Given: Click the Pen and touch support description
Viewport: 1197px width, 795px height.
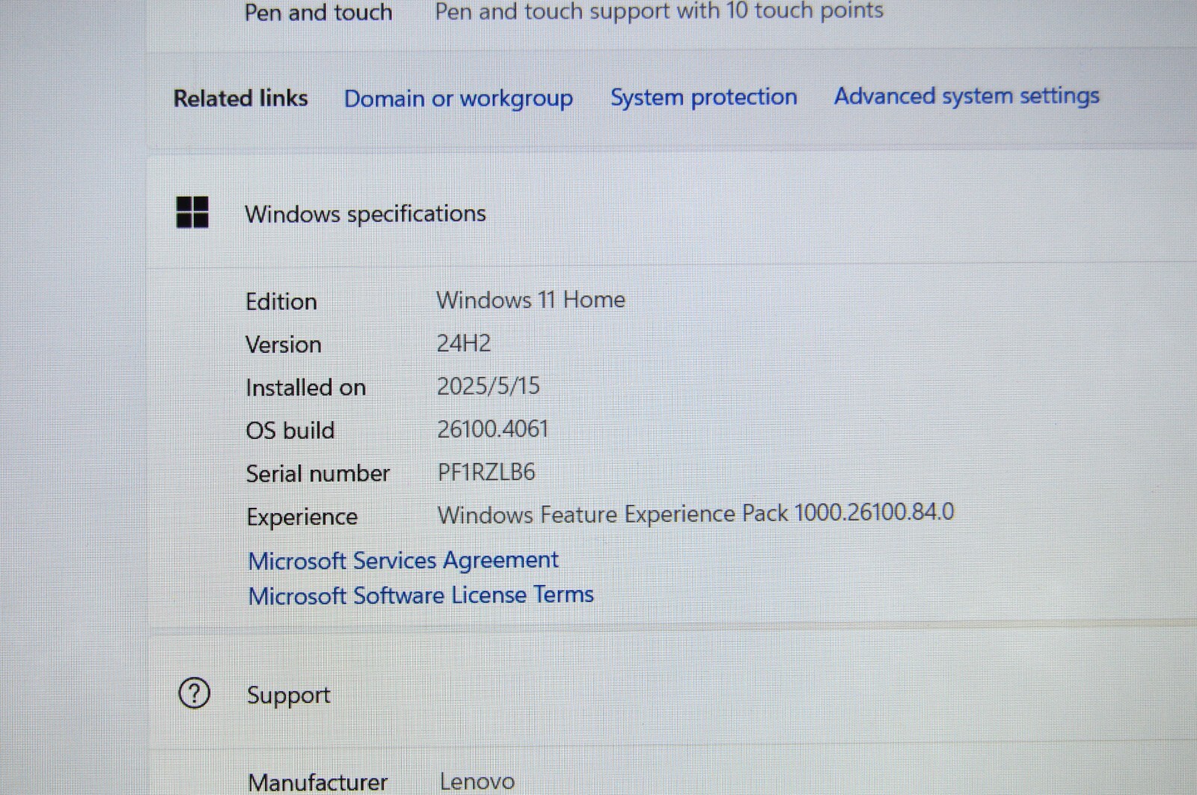Looking at the screenshot, I should (659, 11).
